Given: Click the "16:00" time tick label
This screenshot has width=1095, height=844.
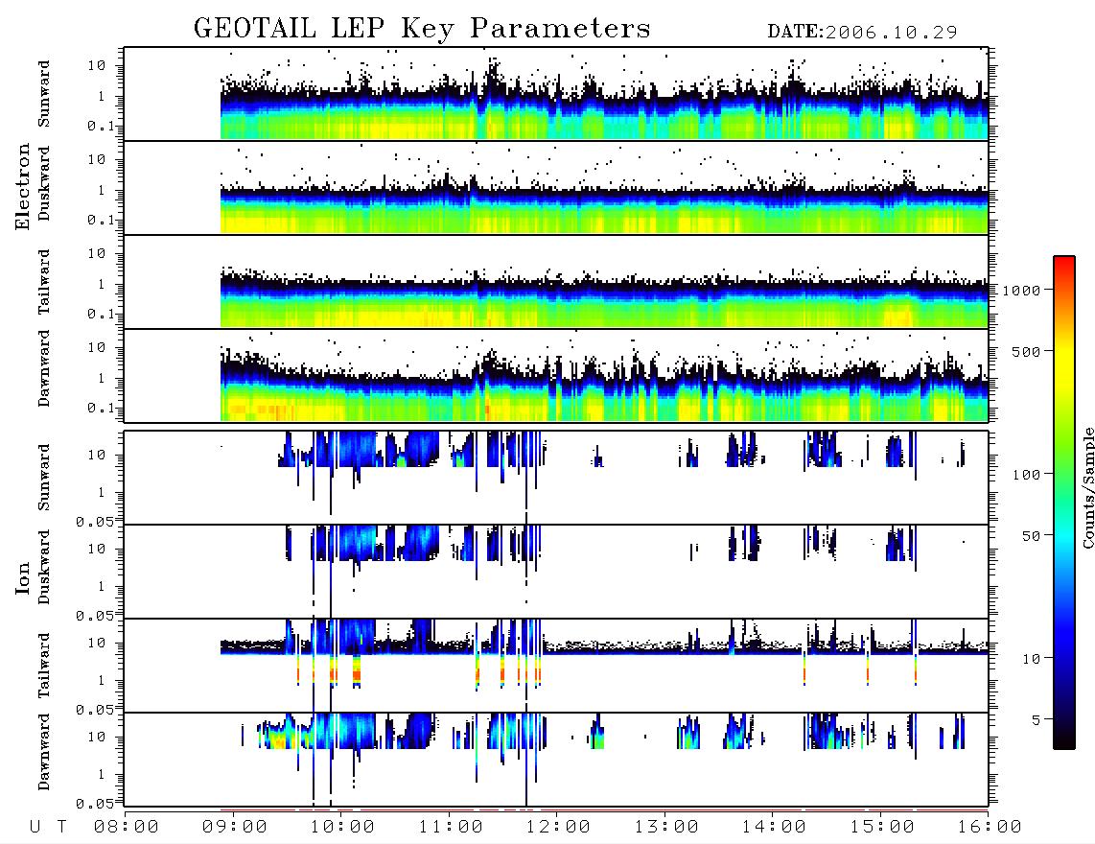Looking at the screenshot, I should (990, 828).
